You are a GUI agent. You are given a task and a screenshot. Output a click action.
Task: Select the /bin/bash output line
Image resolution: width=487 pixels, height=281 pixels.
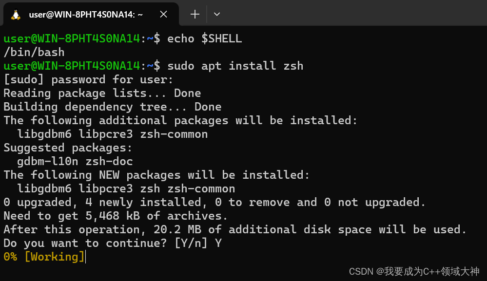[33, 52]
